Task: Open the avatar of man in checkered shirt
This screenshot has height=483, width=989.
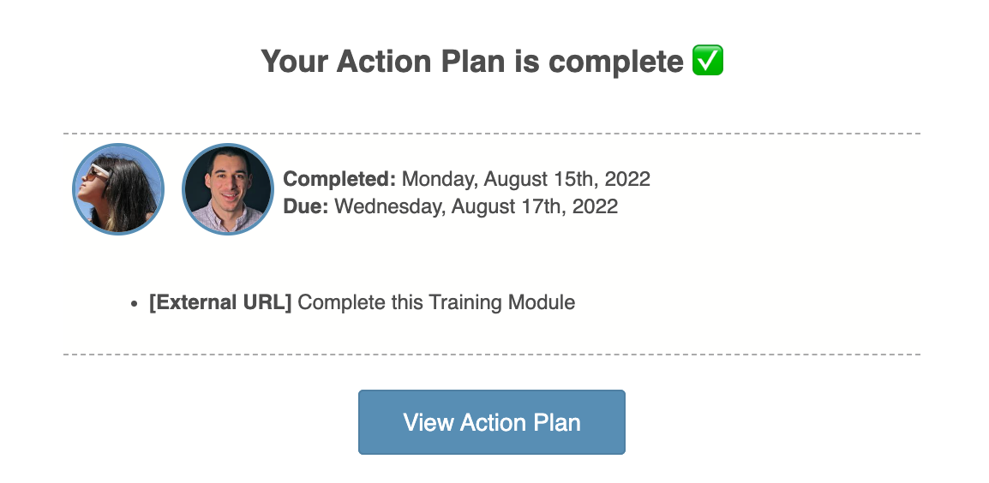Action: tap(228, 189)
